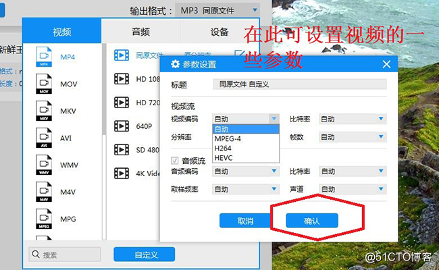Screen dimensions: 439x270
Task: Select the AVI format icon
Action: tap(44, 138)
